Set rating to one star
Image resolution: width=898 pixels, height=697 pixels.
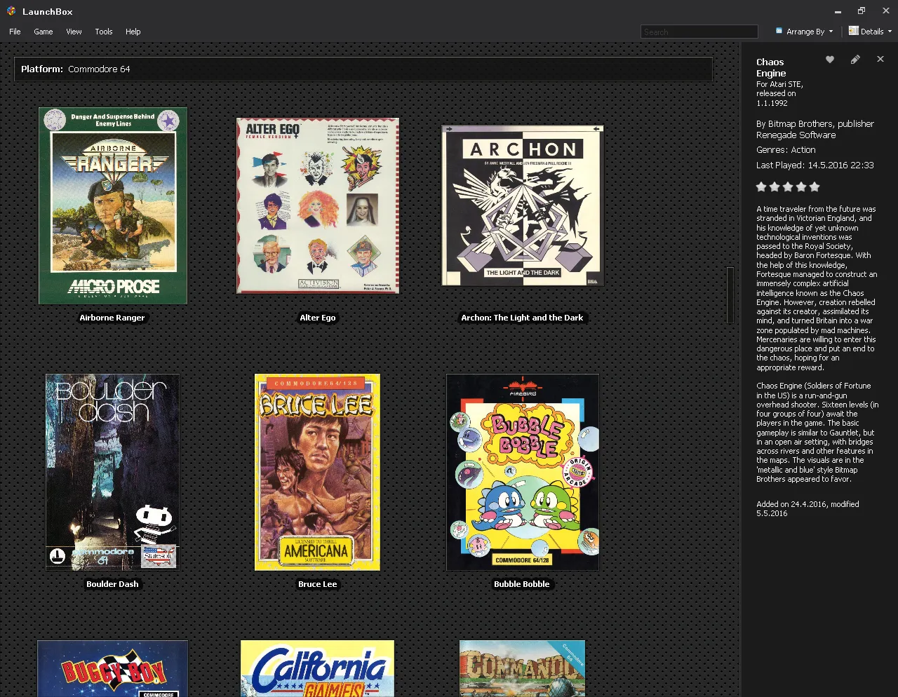point(761,187)
